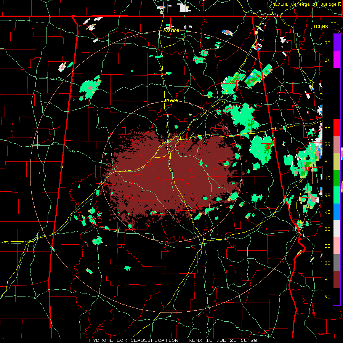Viewport: 343px width, 343px height.
Task: Click the "IC" legend label
Action: 327,246
